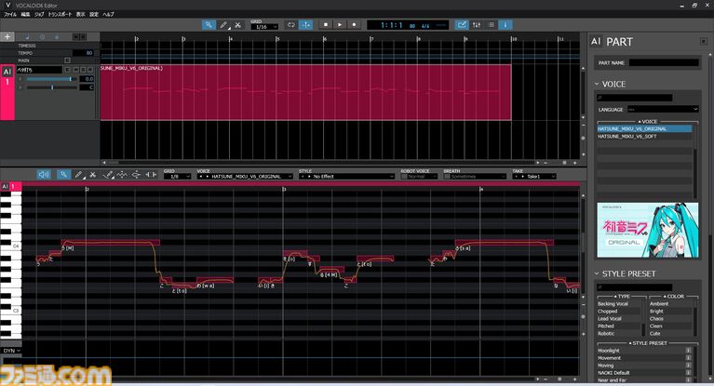
Task: Collapse the STYLE PRESET section
Action: (x=597, y=273)
